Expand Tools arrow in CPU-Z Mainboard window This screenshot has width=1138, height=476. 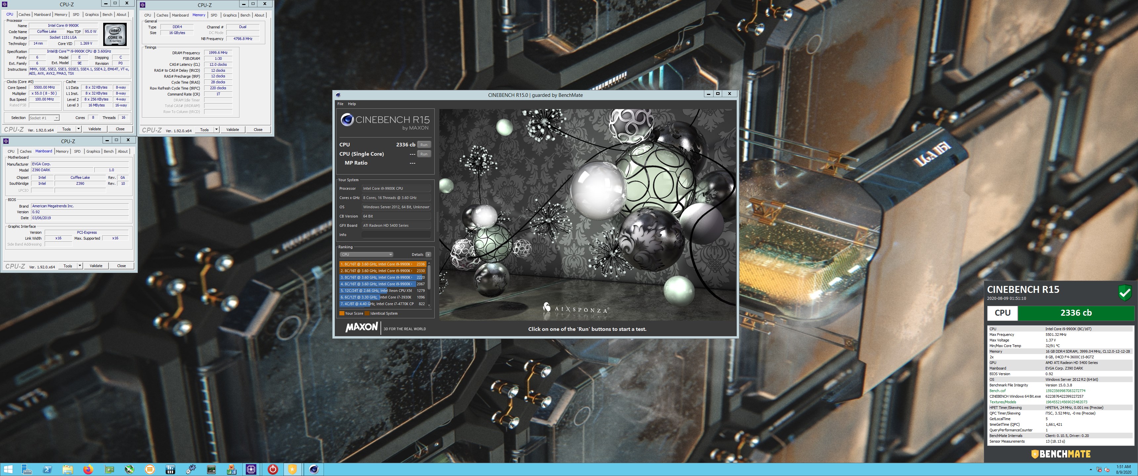80,266
